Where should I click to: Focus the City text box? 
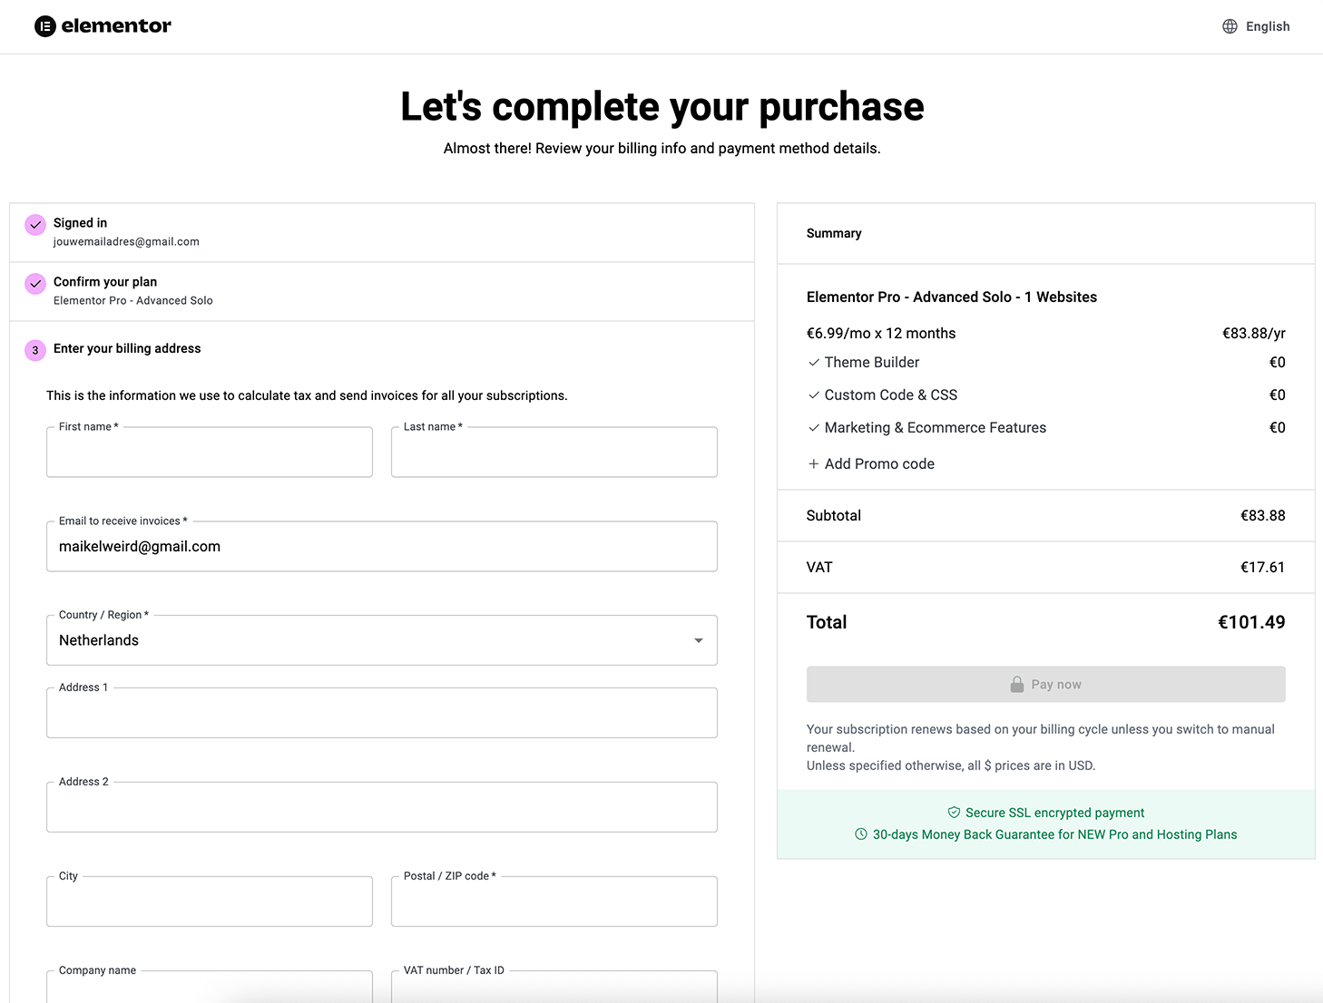(210, 902)
